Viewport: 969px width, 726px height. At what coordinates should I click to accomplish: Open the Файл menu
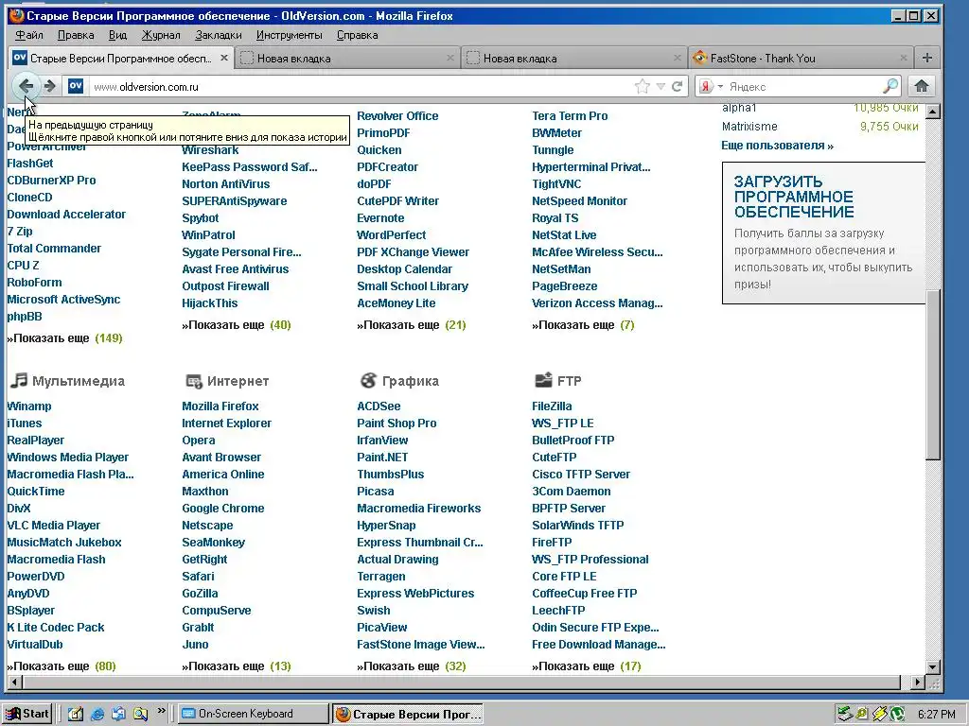point(29,35)
